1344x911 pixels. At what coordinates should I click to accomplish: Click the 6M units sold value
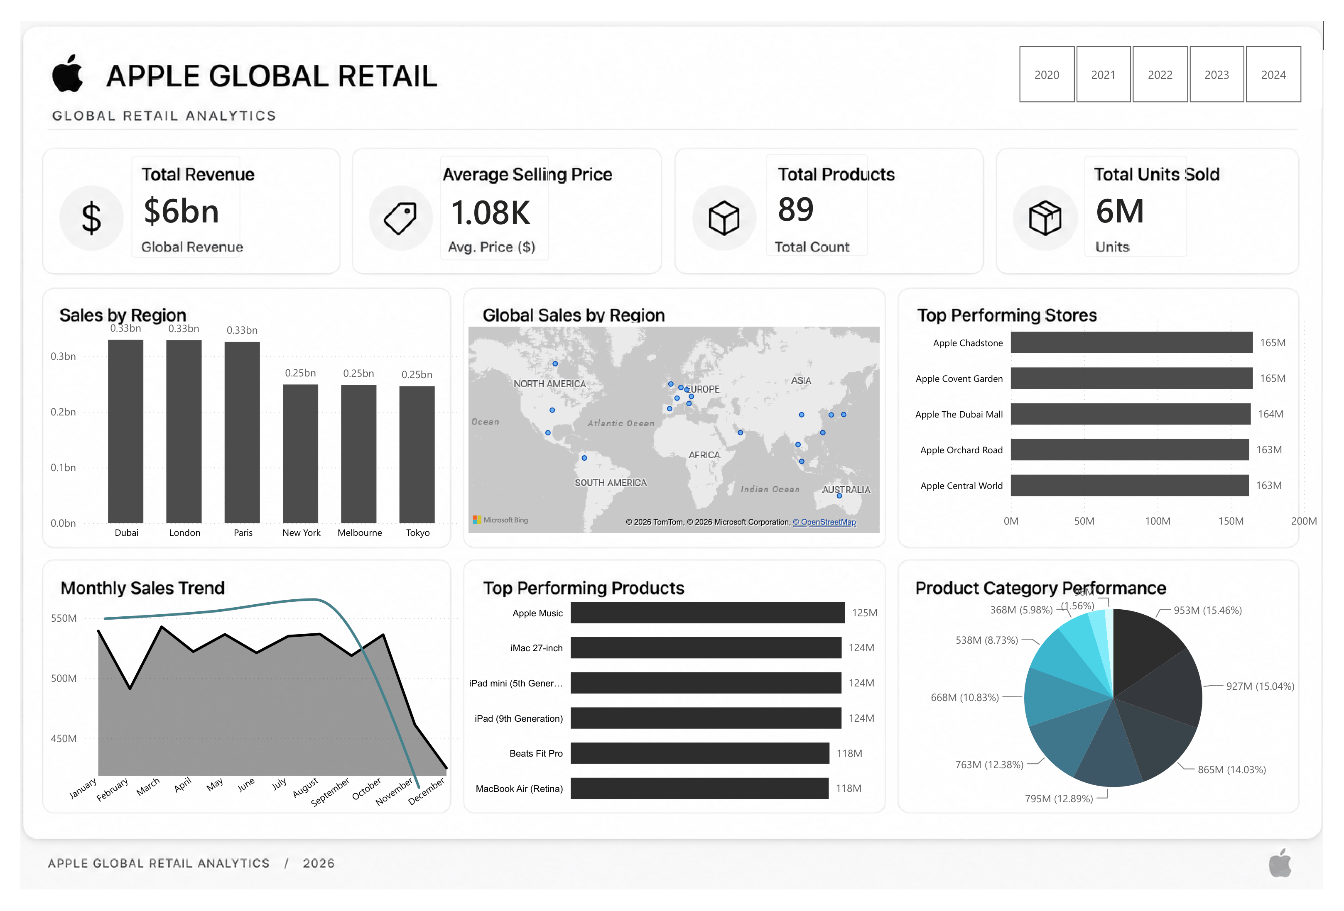pos(1120,211)
